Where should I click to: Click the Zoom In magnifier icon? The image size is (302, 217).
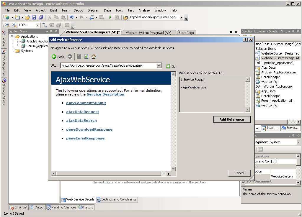pos(7,25)
